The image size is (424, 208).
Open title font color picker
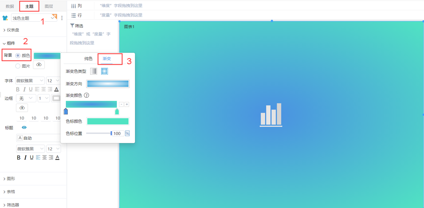click(57, 157)
